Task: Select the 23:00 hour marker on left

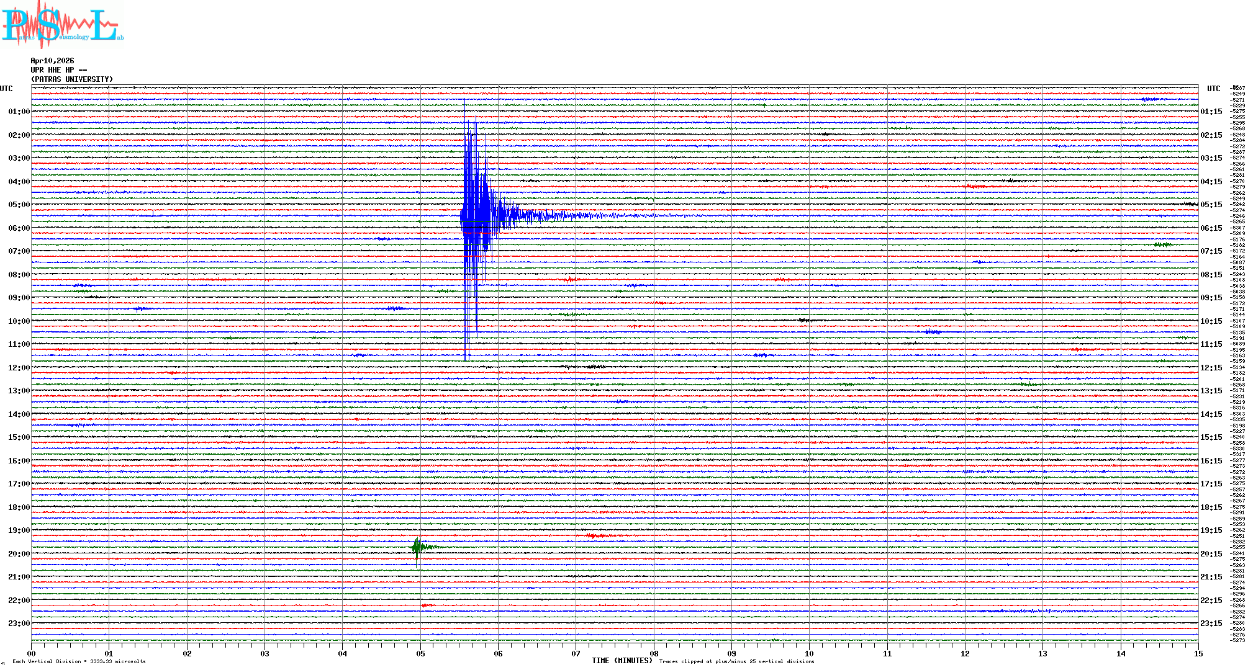Action: point(19,623)
